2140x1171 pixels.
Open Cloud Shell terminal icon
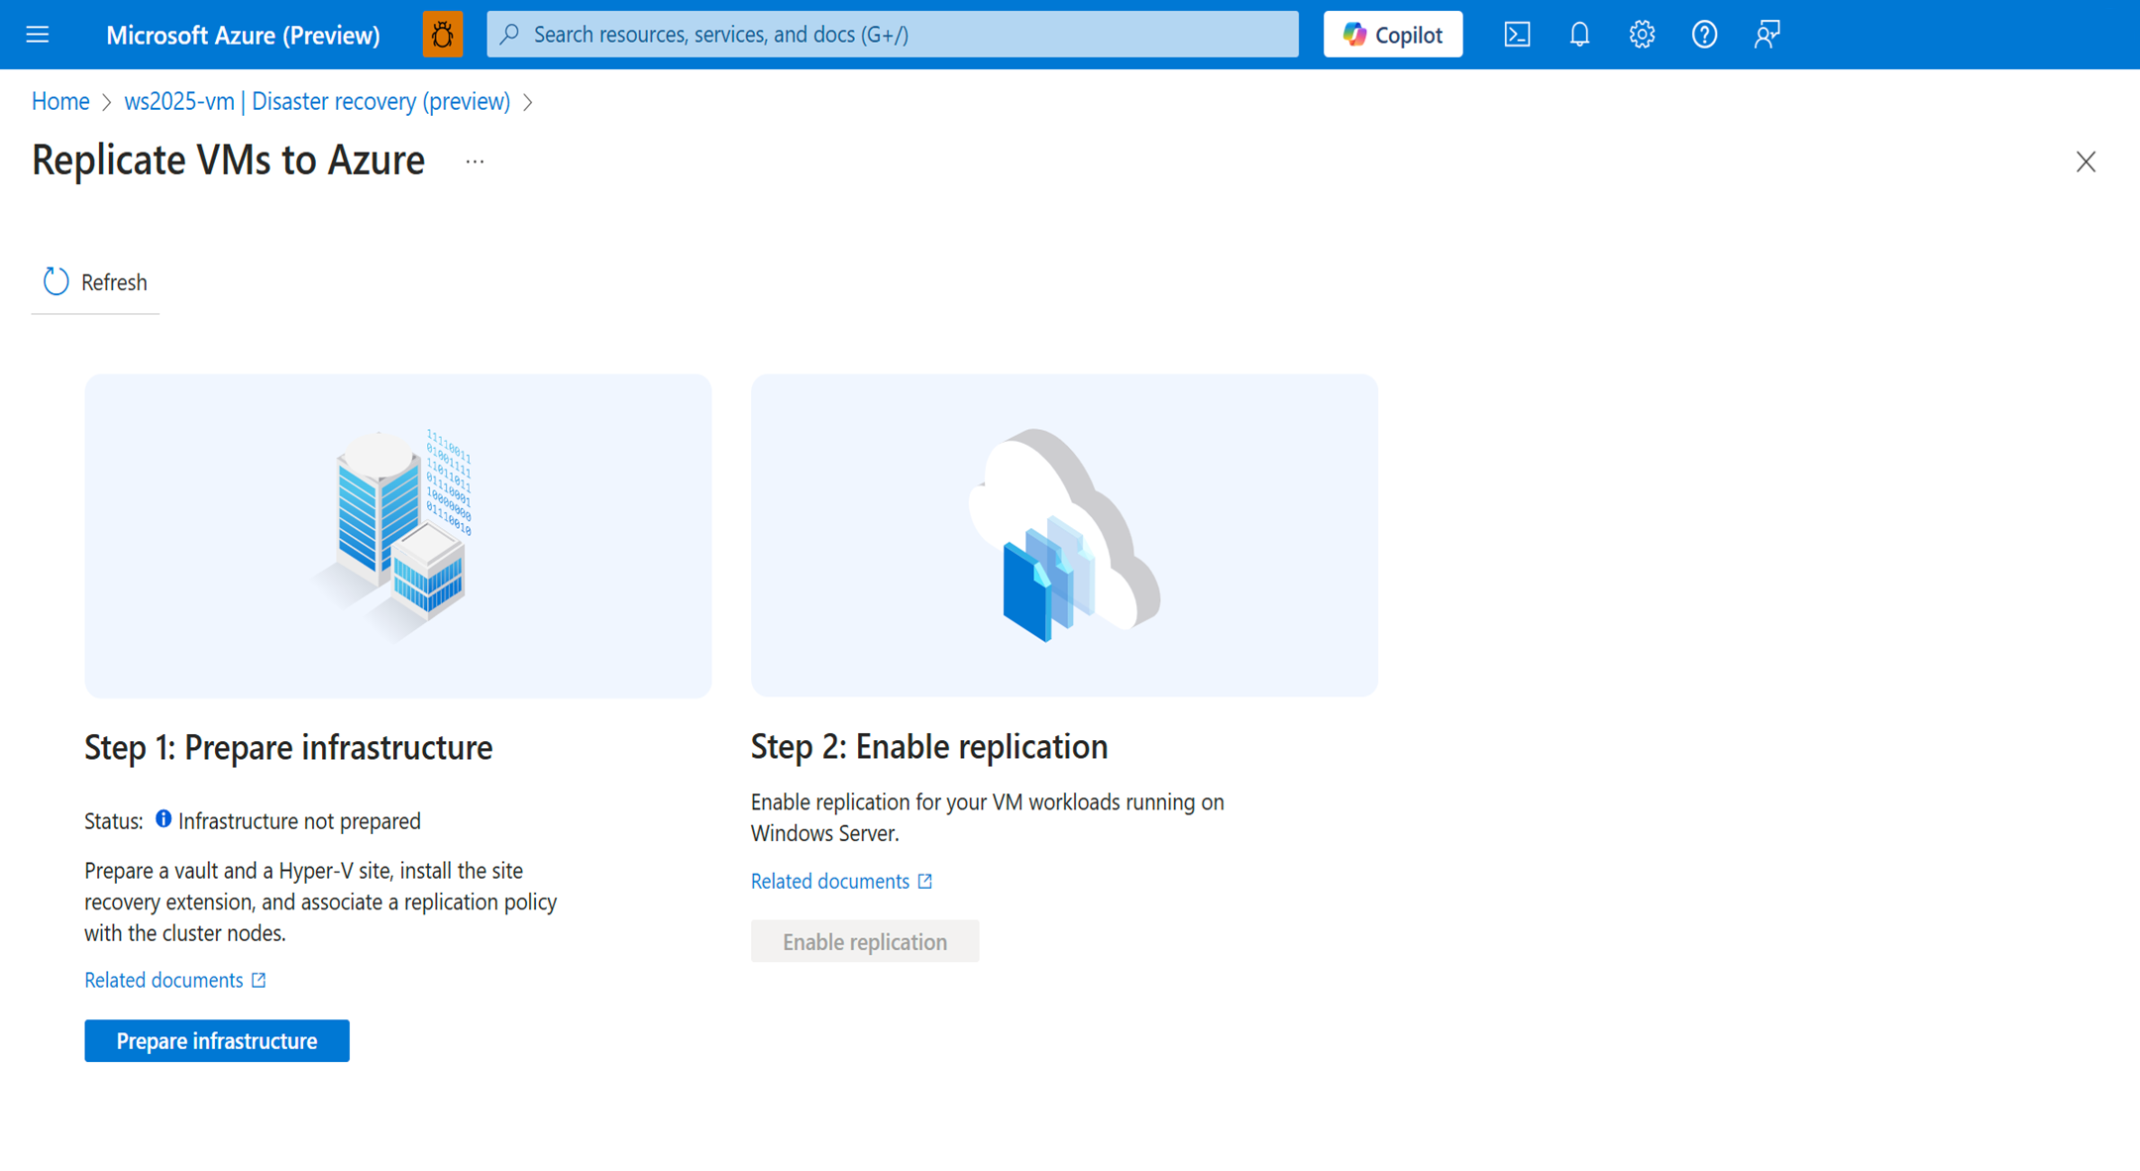coord(1517,35)
